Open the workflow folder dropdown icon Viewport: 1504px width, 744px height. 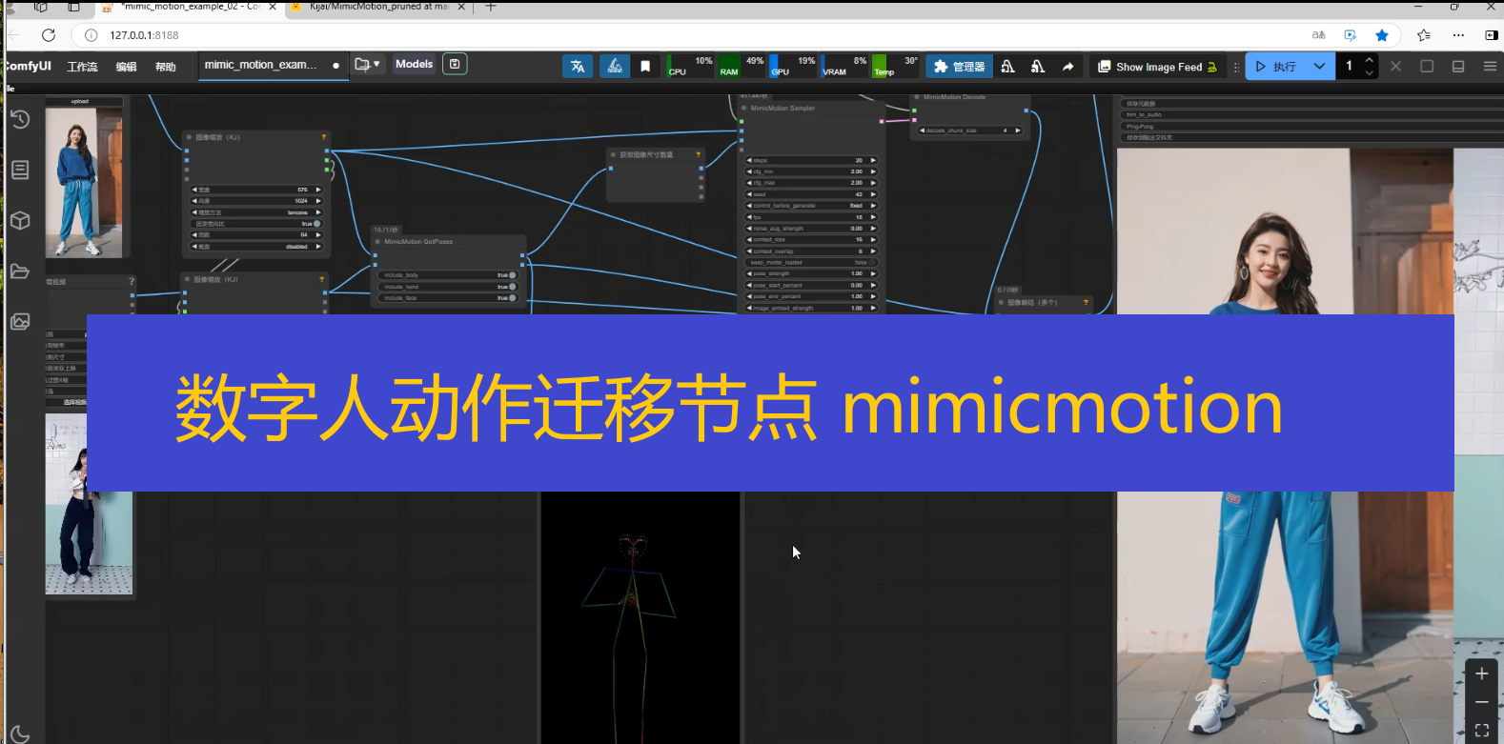[367, 65]
